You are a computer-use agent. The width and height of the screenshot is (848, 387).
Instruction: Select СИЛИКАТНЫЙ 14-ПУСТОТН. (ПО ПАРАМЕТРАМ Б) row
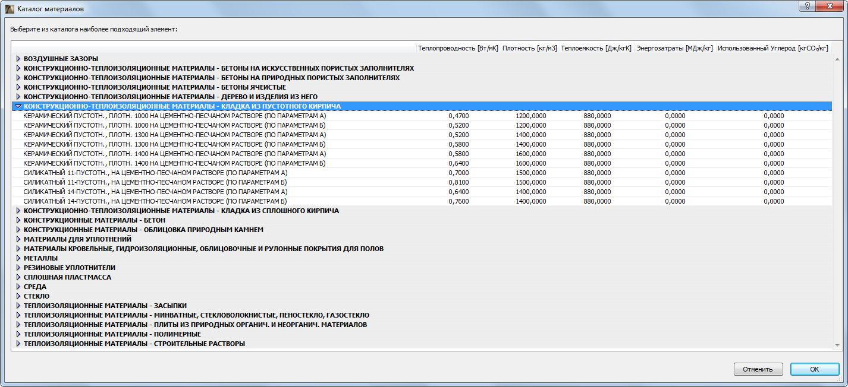[422, 201]
